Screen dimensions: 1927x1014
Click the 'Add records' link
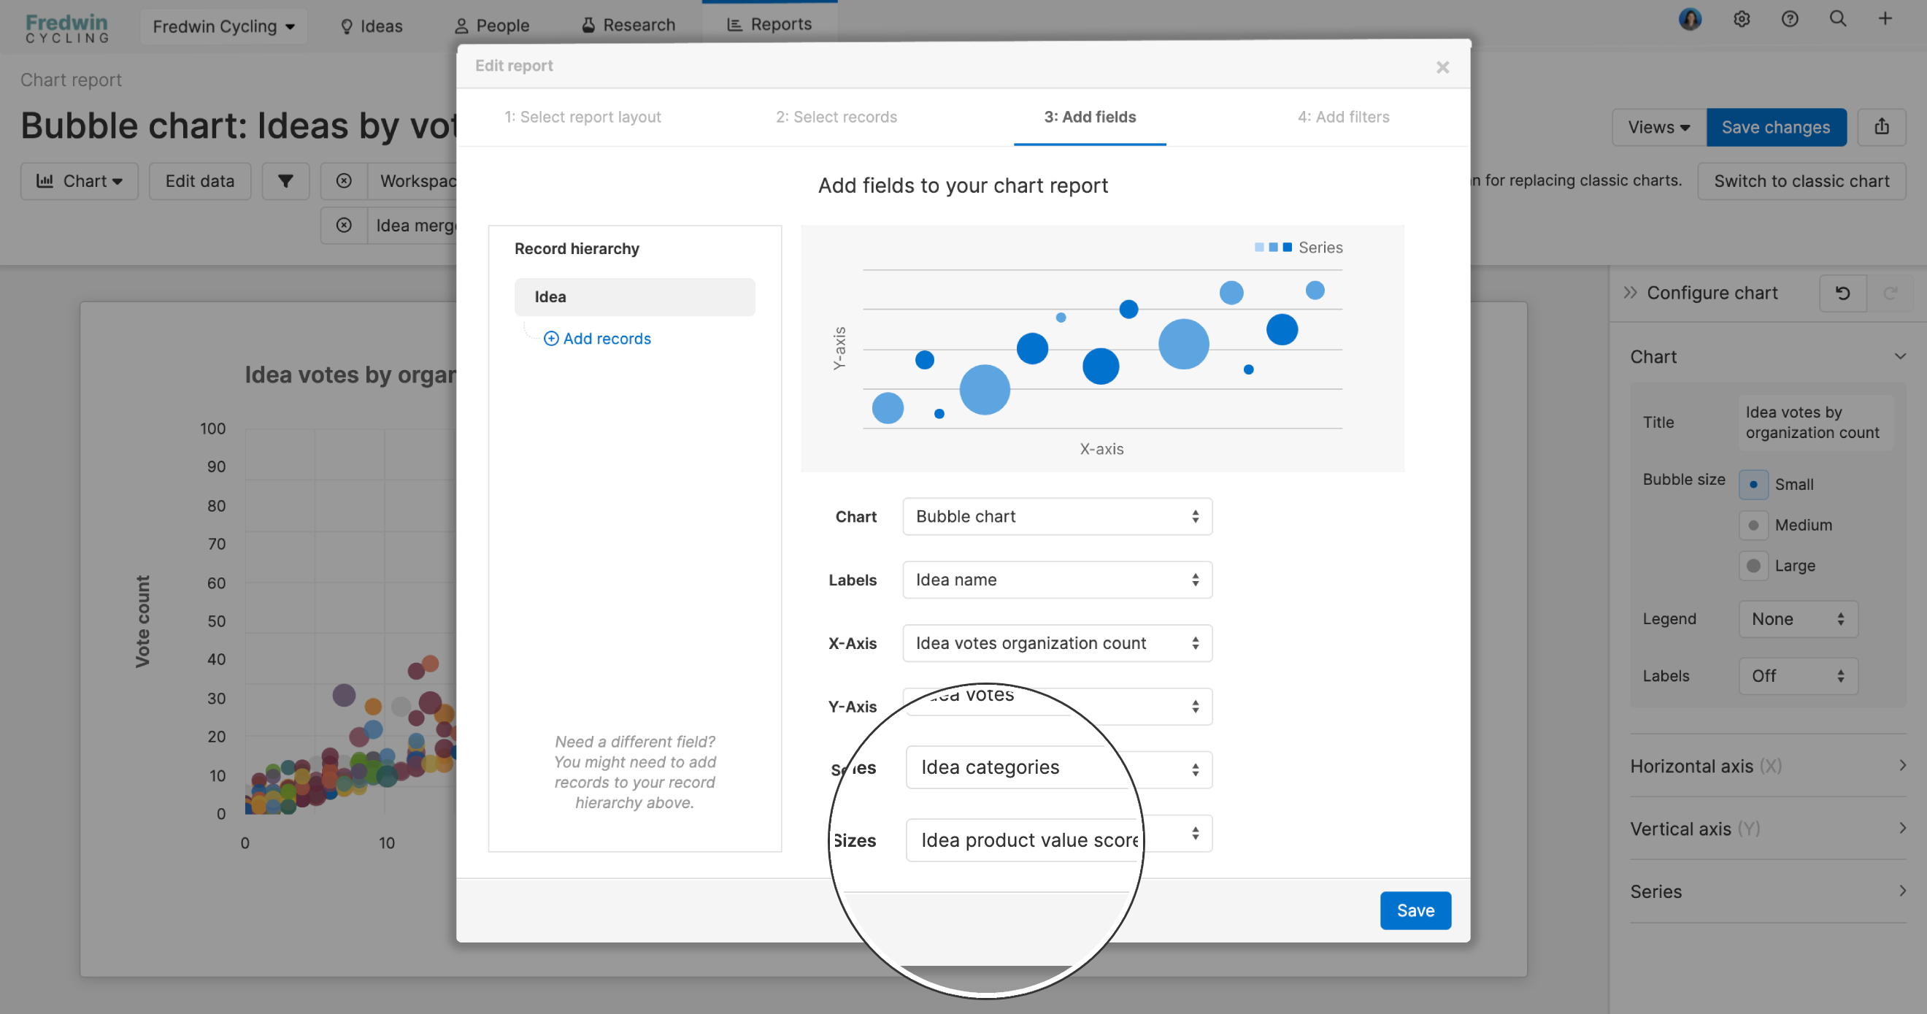tap(596, 338)
